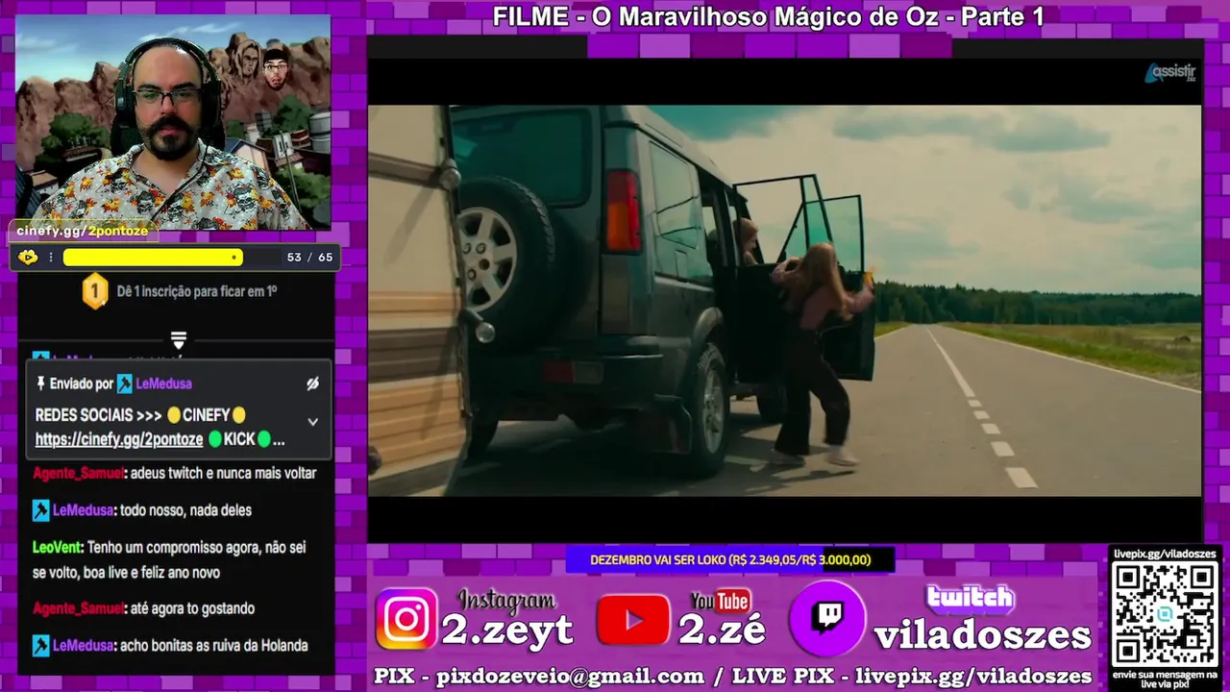This screenshot has height=692, width=1230.
Task: Click the DEZEMBRO VAI SER LOKO donation goal bar
Action: tap(730, 559)
